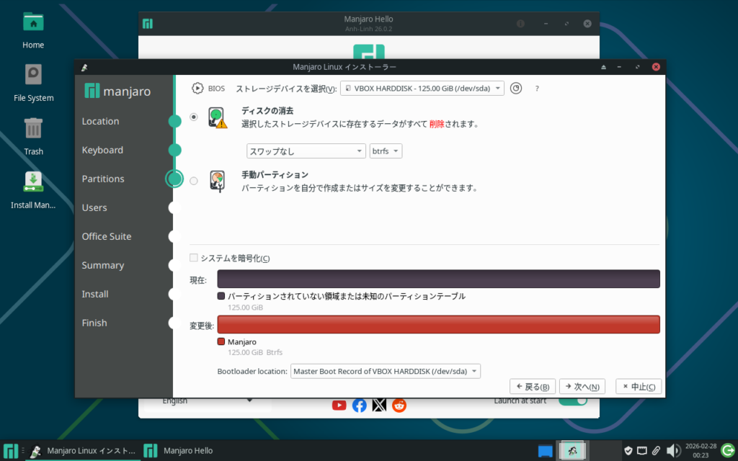
Task: Open the btrfs filesystem dropdown
Action: (x=386, y=151)
